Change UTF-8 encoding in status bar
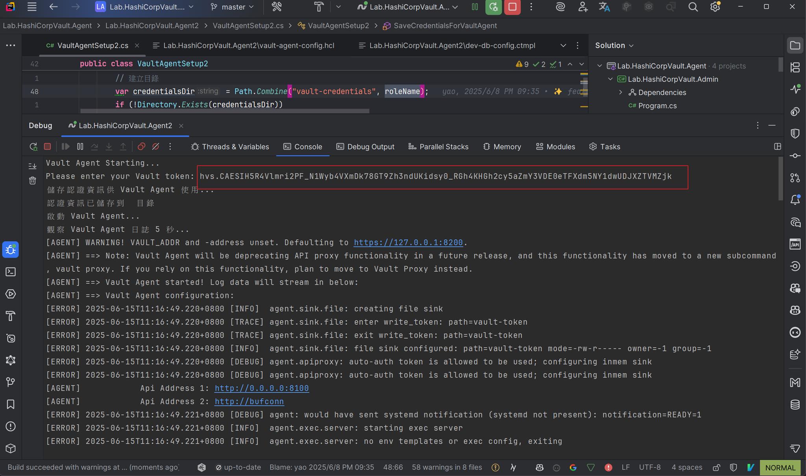The width and height of the screenshot is (806, 476). point(650,467)
